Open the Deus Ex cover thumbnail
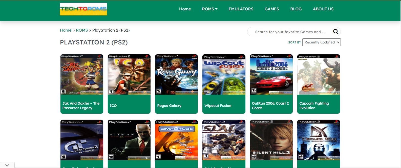Viewport: 401px width, 168px height. (319, 140)
